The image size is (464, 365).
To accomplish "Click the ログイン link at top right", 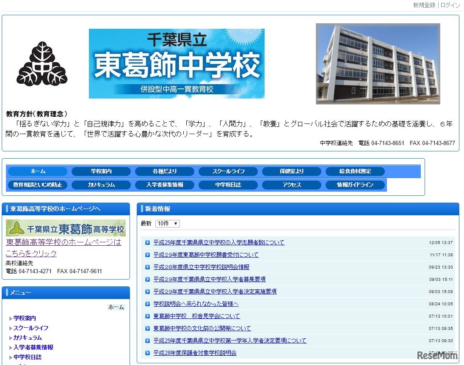I will coord(450,5).
